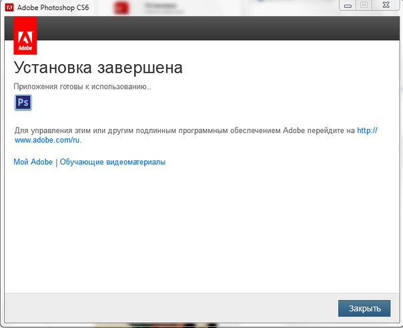The width and height of the screenshot is (403, 328).
Task: Close the installer window with X
Action: point(386,5)
